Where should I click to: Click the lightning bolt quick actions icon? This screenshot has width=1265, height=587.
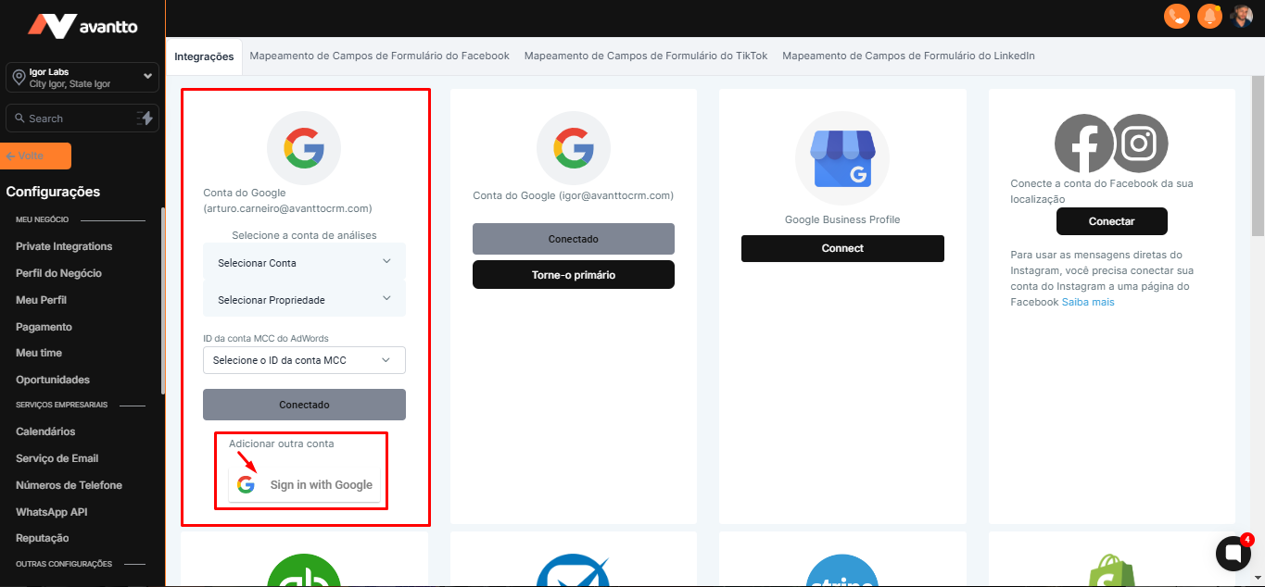click(145, 119)
